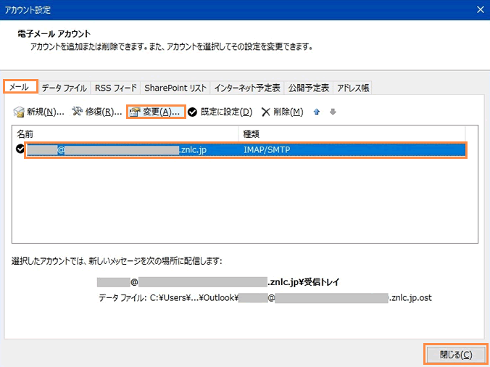Move account up with blue up arrow
The width and height of the screenshot is (490, 367).
click(x=317, y=112)
